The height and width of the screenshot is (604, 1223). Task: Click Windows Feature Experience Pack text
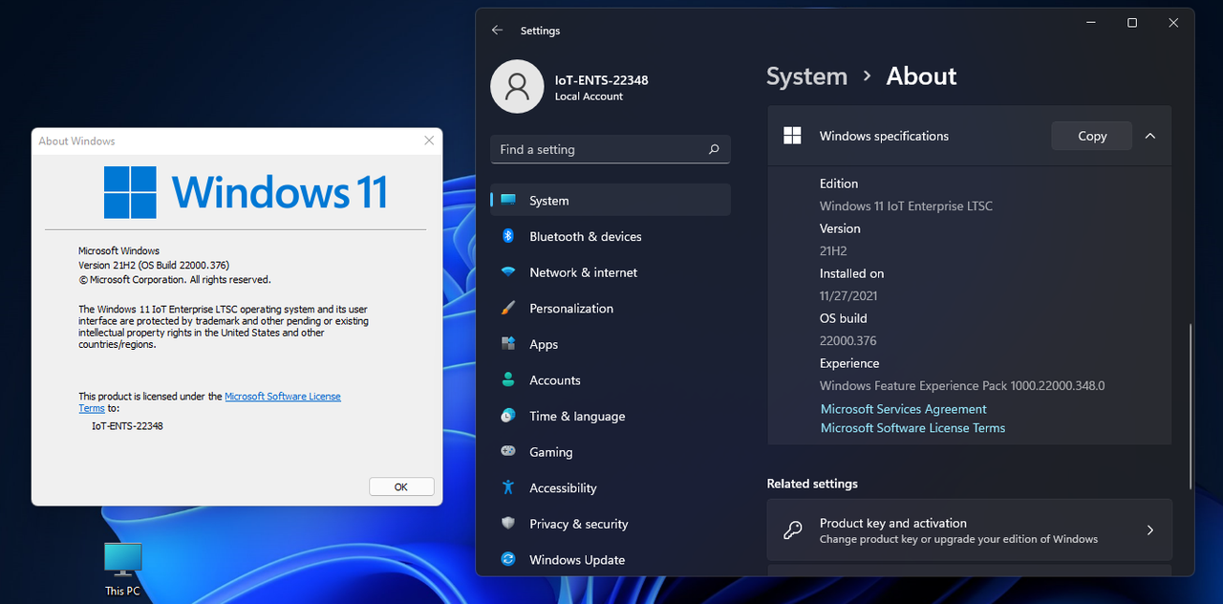tap(962, 385)
